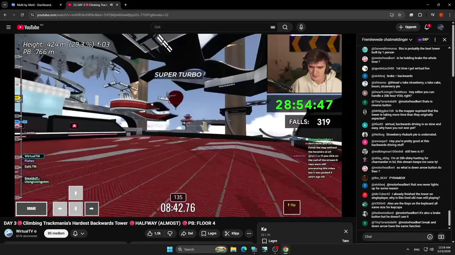The height and width of the screenshot is (255, 455).
Task: Open the 0XP points badge in chat
Action: (x=423, y=40)
